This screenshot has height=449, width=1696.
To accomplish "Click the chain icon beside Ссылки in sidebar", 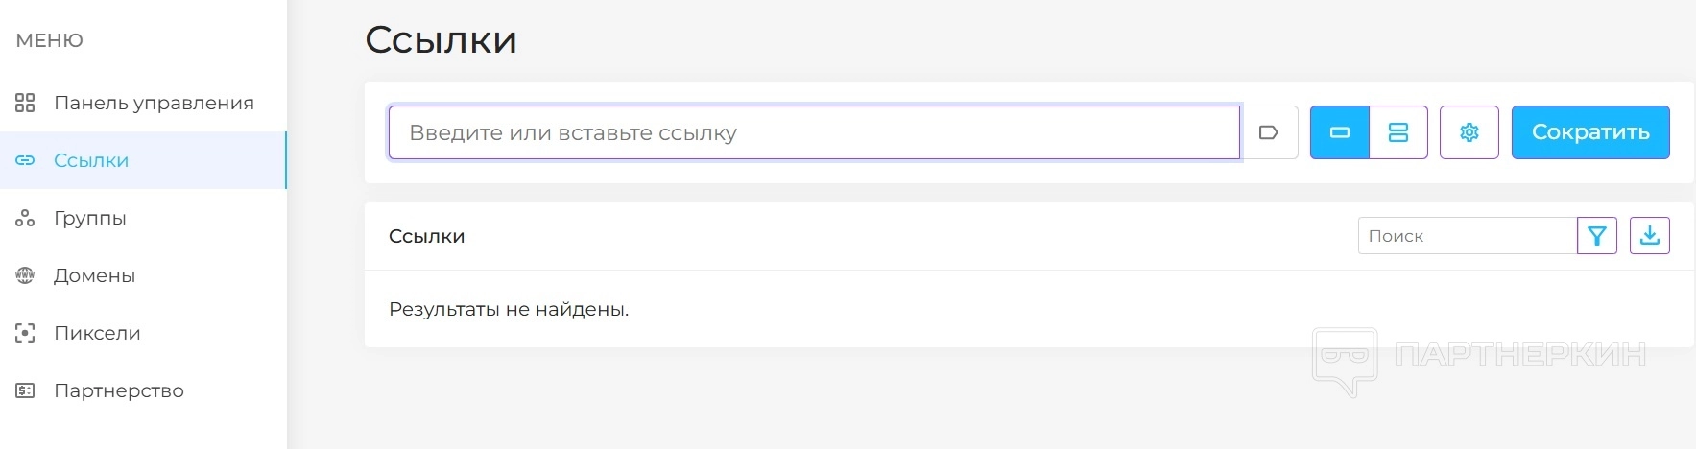I will coord(25,160).
